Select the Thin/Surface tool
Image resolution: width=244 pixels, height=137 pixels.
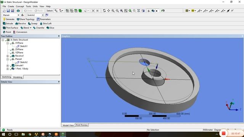10,28
